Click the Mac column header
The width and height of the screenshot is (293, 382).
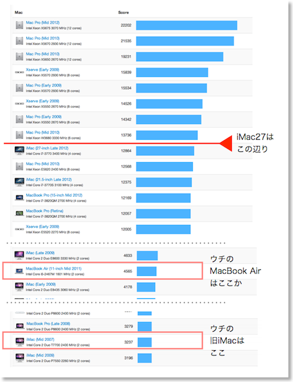point(19,13)
